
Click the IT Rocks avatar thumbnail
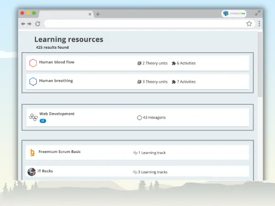point(32,172)
